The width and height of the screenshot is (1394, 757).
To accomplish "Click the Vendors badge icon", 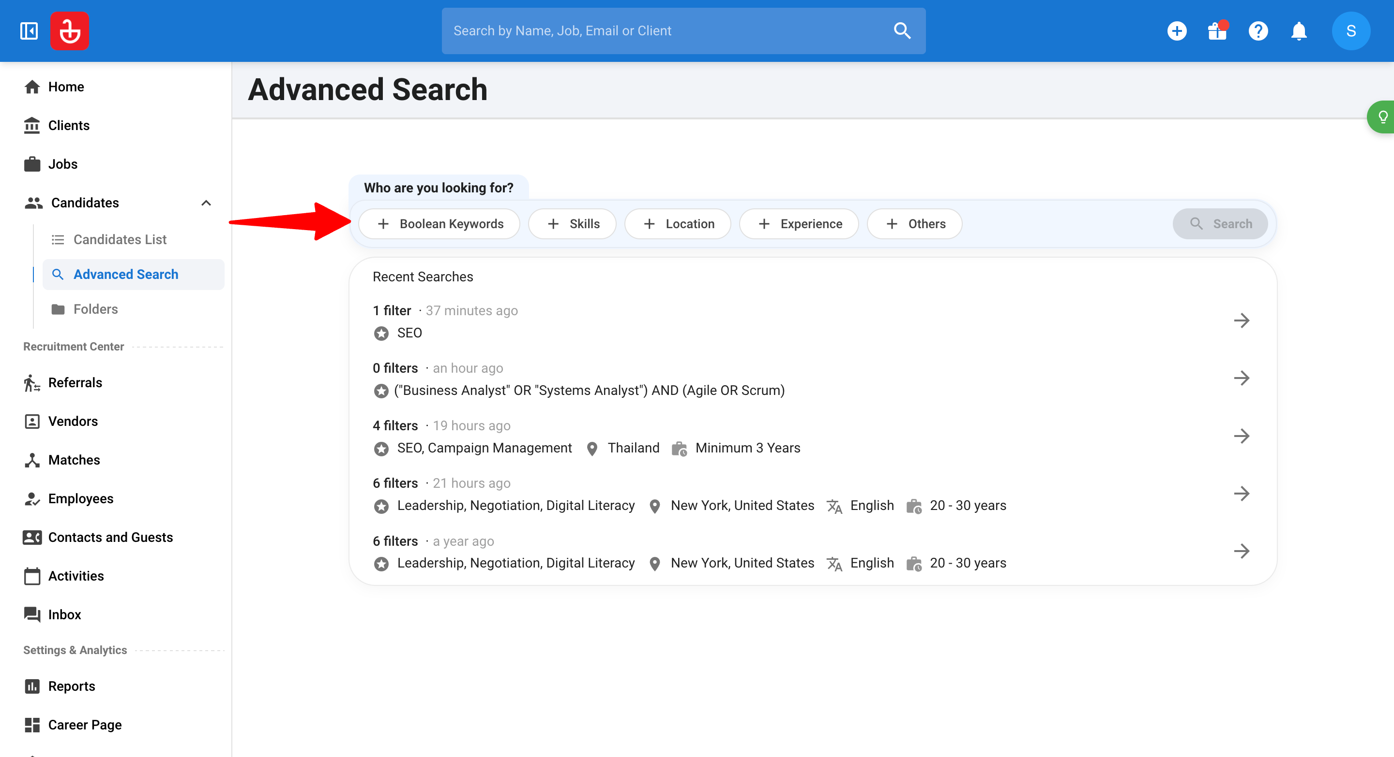I will tap(32, 421).
